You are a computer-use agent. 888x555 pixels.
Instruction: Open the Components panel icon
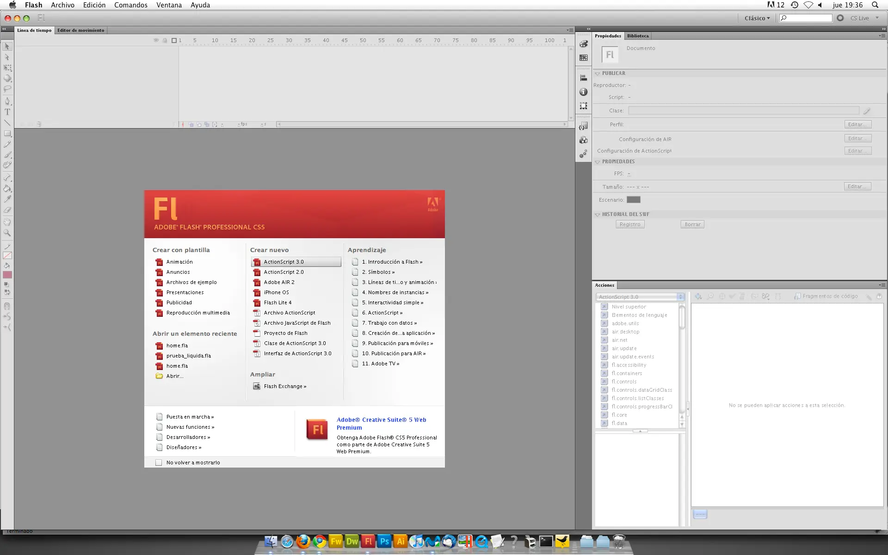click(x=584, y=140)
